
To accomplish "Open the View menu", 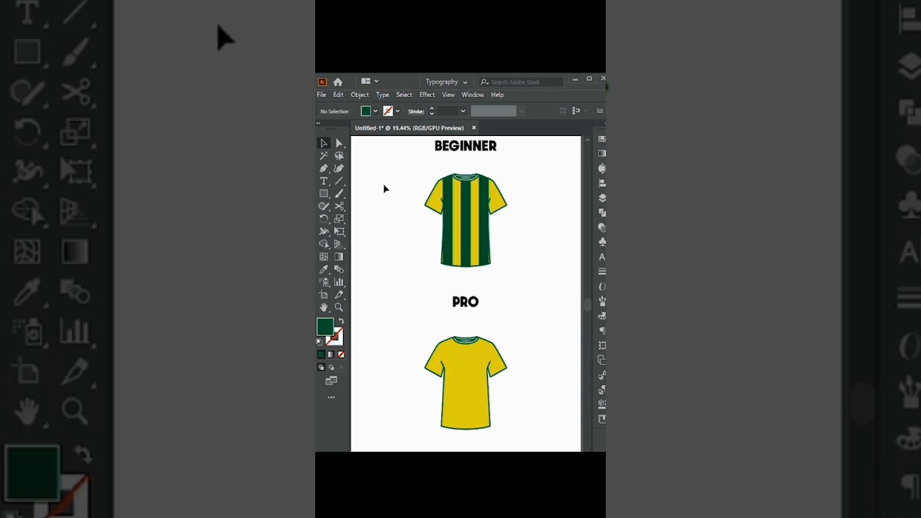I will (448, 95).
